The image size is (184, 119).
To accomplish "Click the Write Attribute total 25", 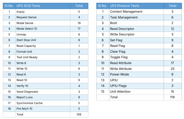I will pos(172,69).
